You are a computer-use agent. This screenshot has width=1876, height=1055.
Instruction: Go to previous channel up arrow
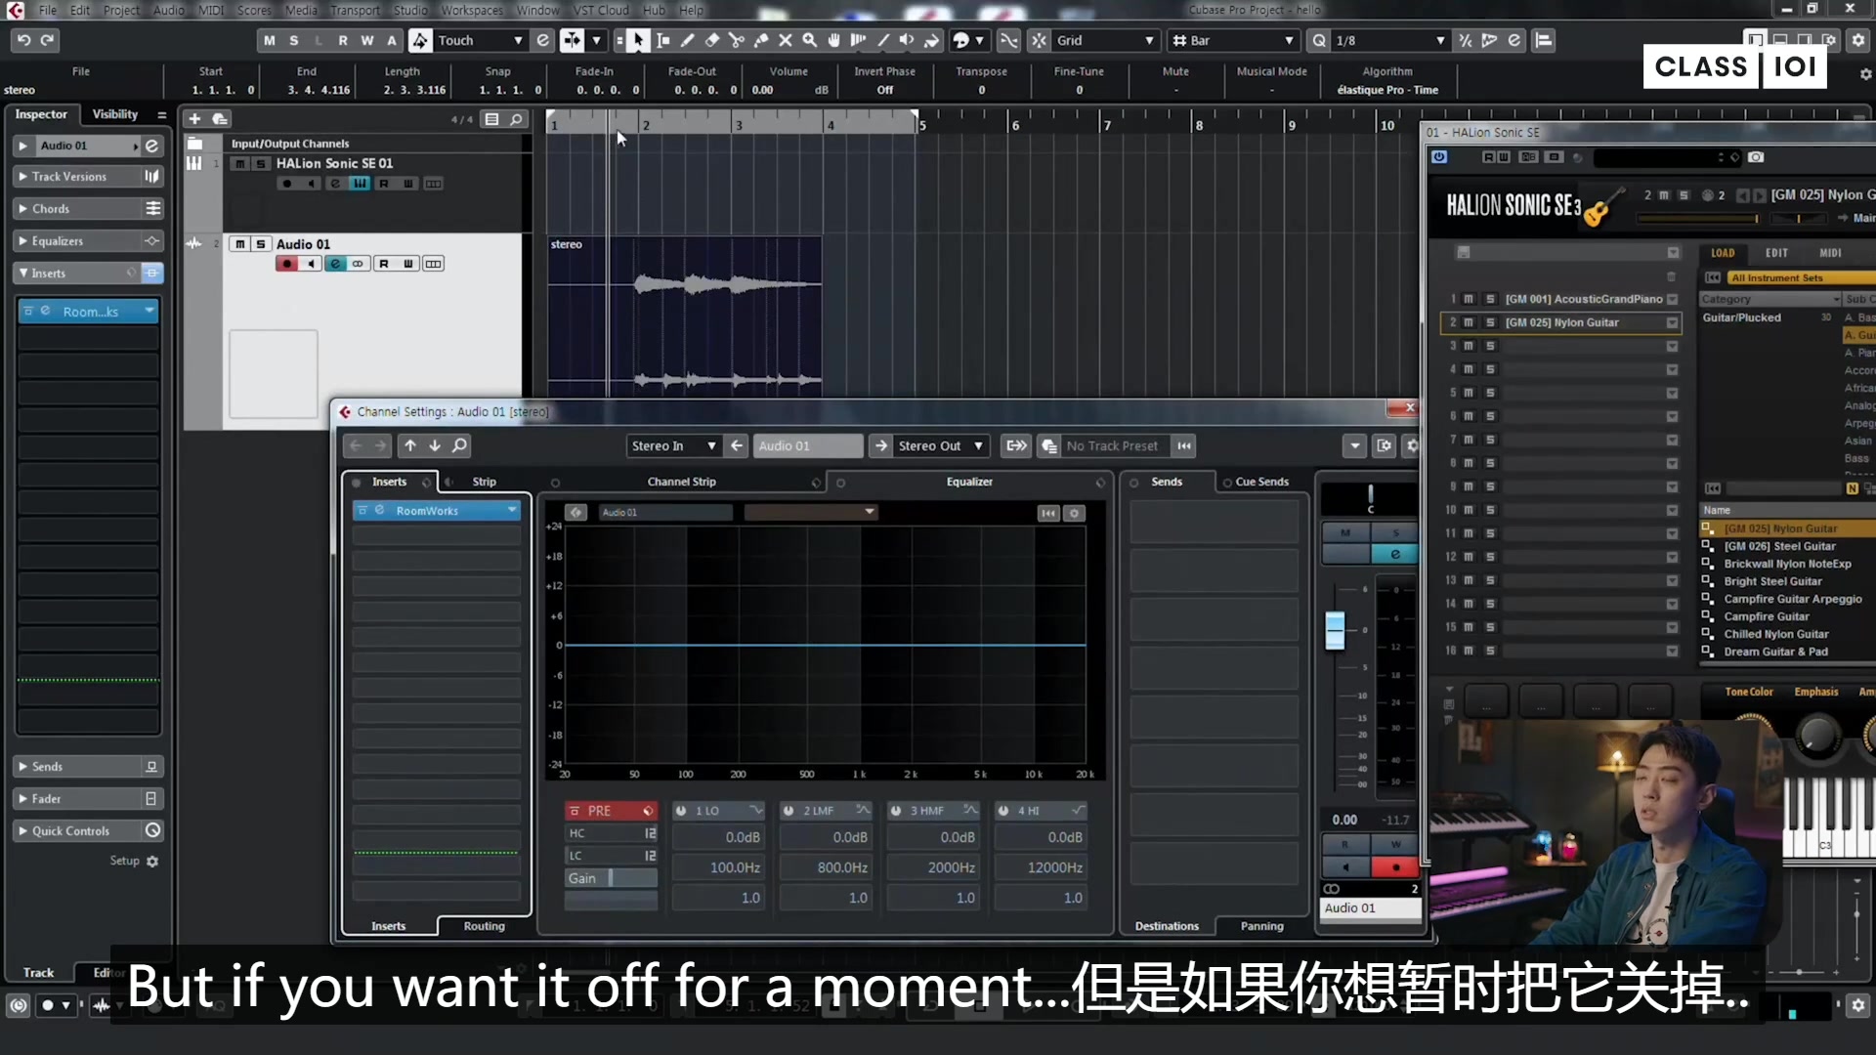coord(410,445)
